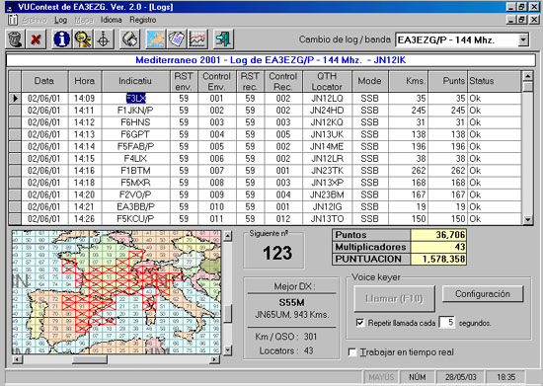543x386 pixels.
Task: Click the map's right horizontal scroll arrow
Action: point(214,359)
